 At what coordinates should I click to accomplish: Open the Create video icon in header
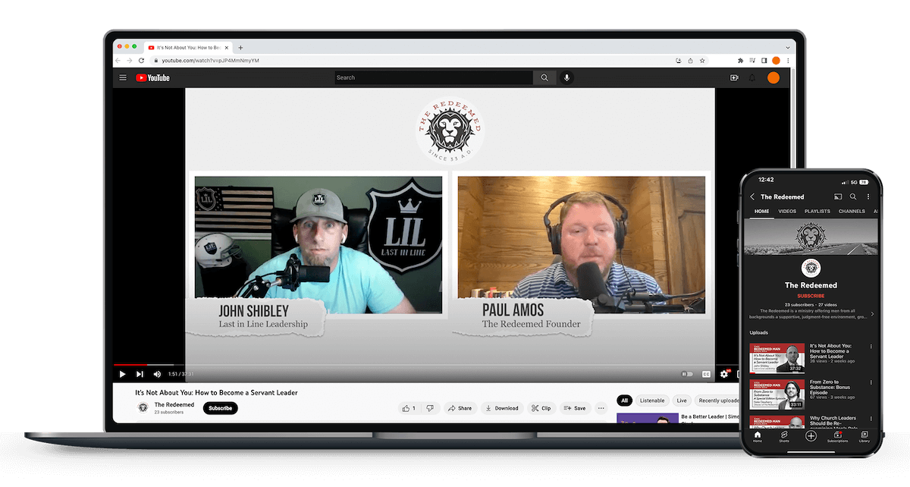tap(733, 77)
